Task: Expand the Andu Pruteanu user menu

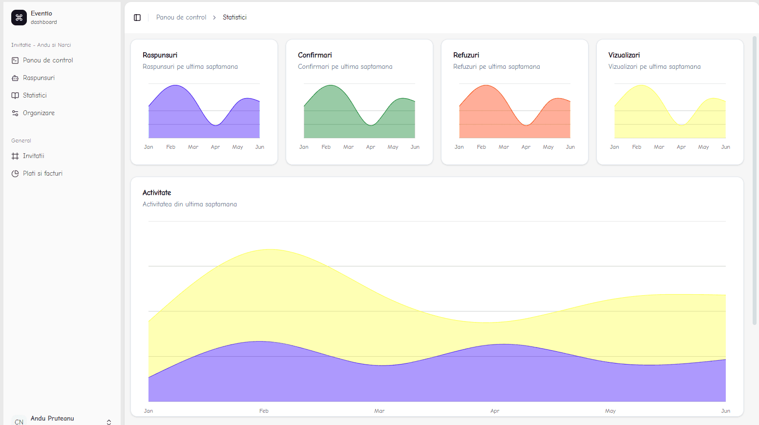Action: click(109, 422)
